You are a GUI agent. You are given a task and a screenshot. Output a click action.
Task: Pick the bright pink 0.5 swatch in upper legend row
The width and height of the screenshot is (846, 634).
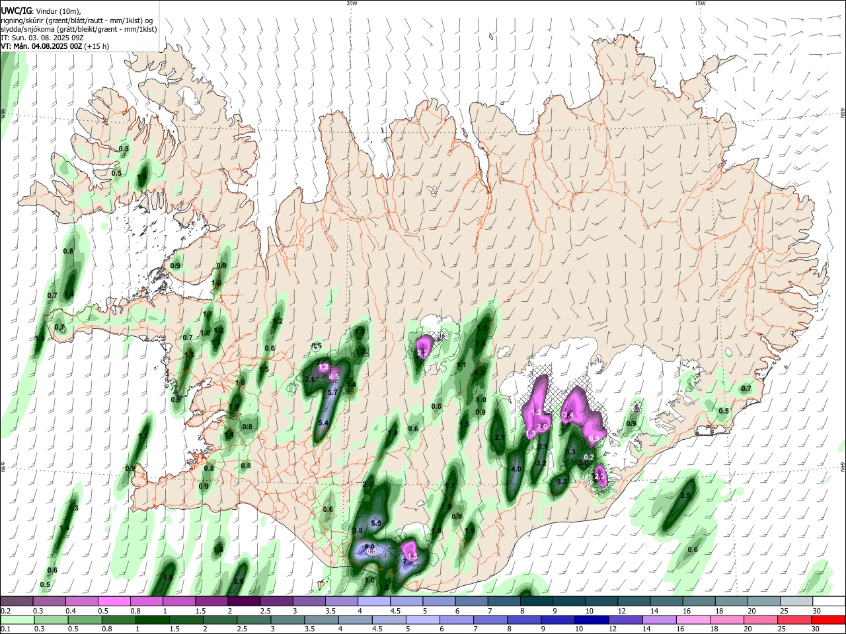click(114, 601)
